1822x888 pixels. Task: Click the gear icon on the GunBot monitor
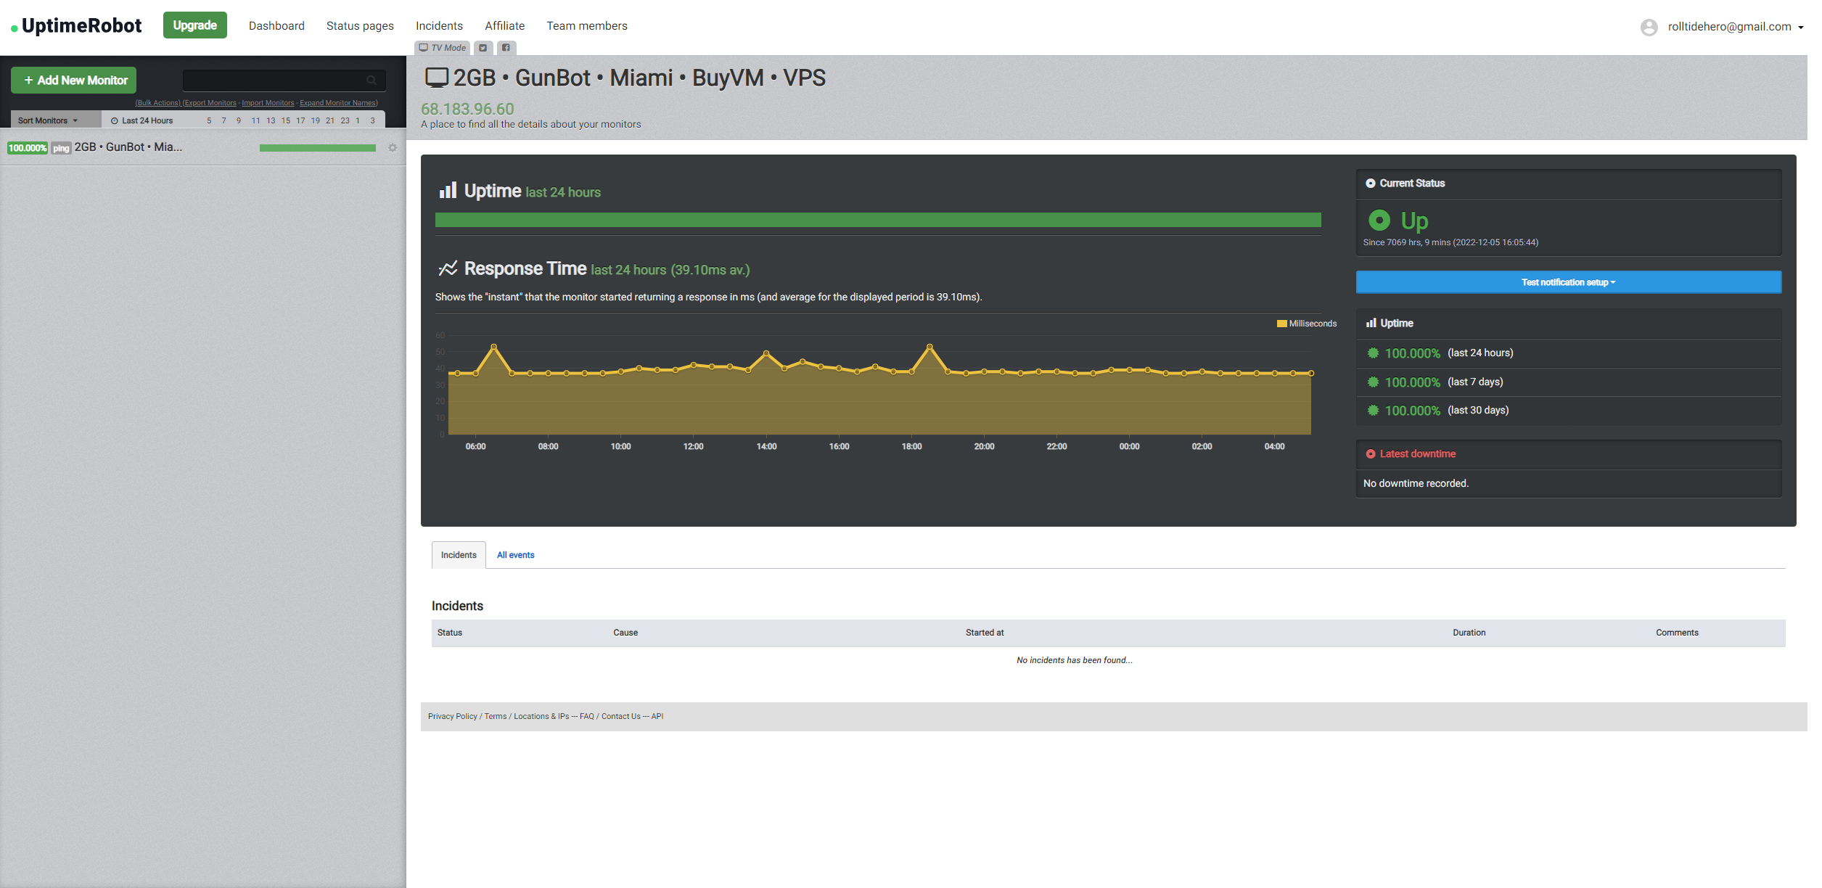click(393, 148)
